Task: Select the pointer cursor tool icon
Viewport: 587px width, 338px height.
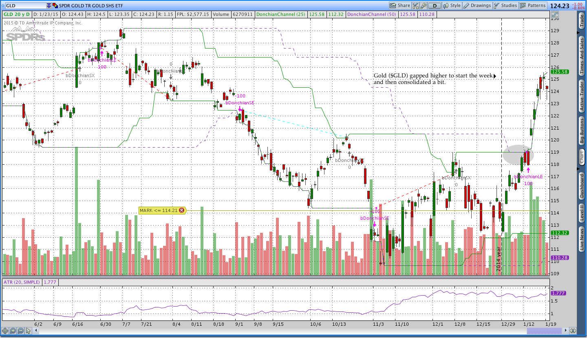Action: [x=28, y=331]
